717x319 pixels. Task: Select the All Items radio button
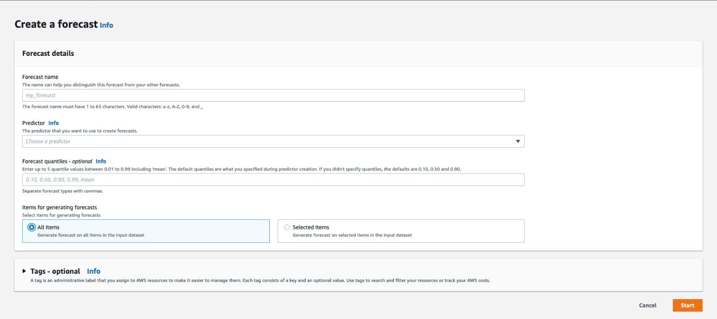[31, 227]
